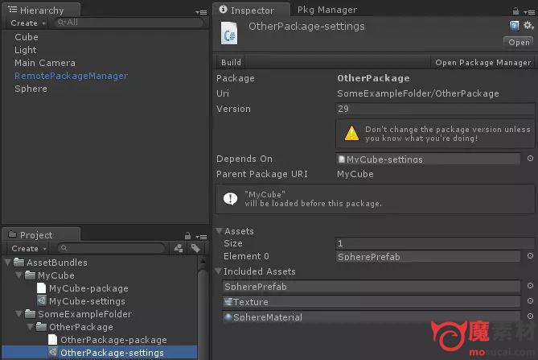Click the Depends On MyCube-settings field
Screen dimensions: 538x360
tap(428, 159)
